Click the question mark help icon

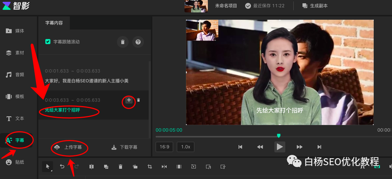coord(138,42)
